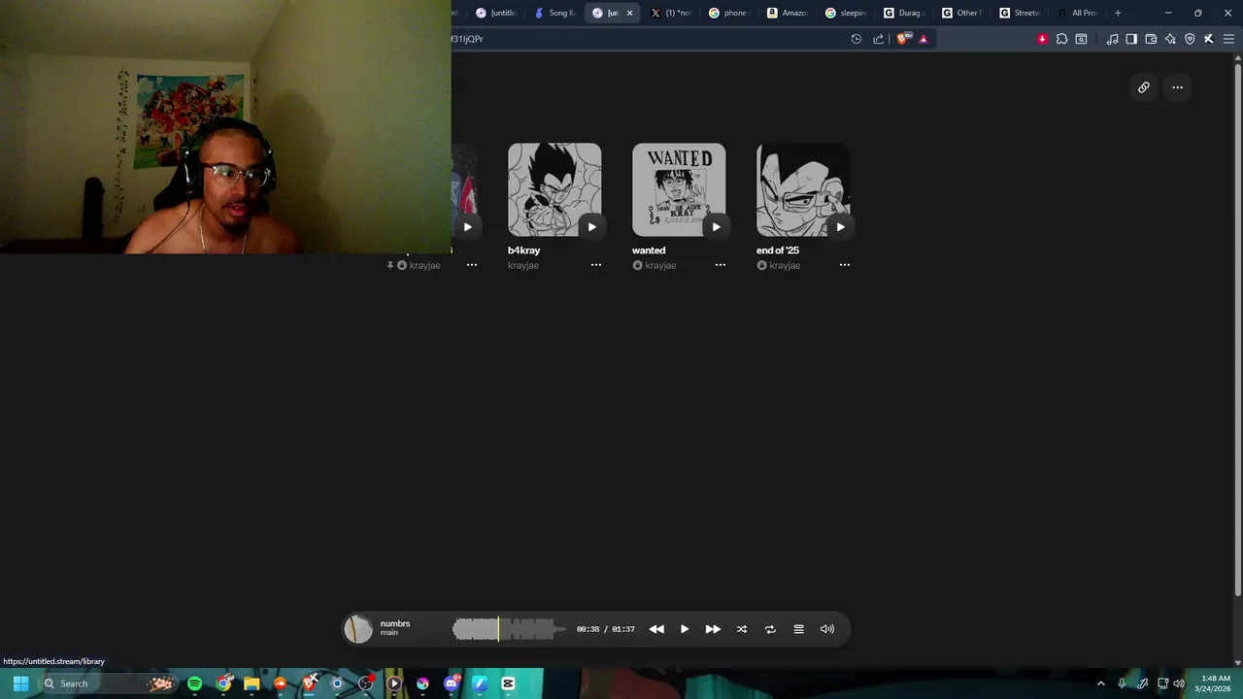Resume playback of numbrs
1243x699 pixels.
(x=685, y=629)
